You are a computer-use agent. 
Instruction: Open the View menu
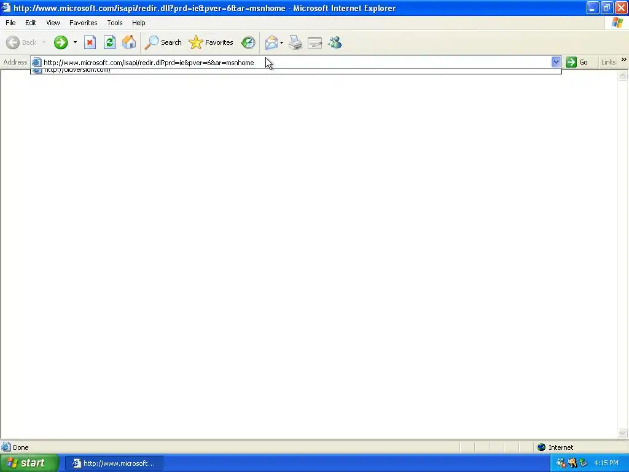coord(53,23)
